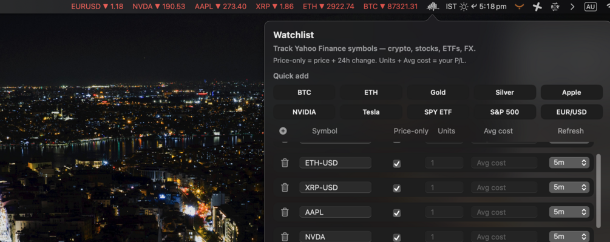The height and width of the screenshot is (242, 610).
Task: Select the NVDA ticker in the menu bar
Action: (159, 7)
